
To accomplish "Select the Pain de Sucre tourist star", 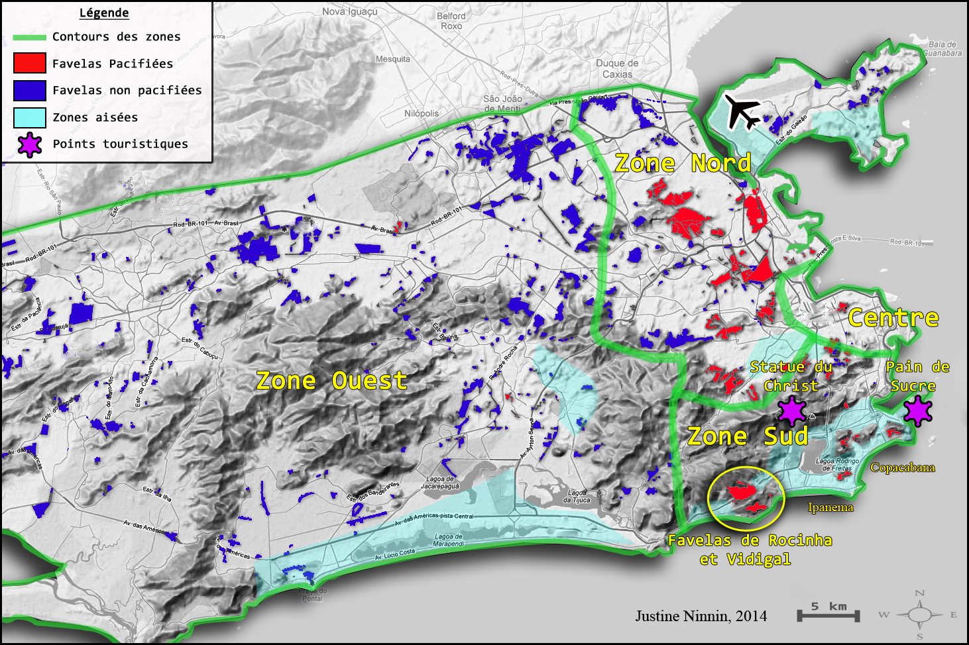I will (919, 411).
